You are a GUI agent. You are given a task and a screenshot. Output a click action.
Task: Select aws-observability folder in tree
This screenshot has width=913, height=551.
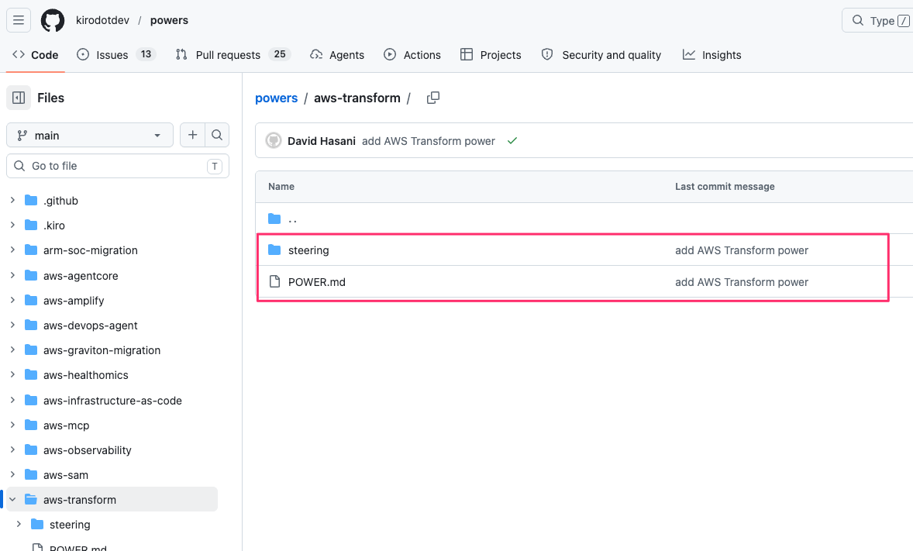point(87,450)
